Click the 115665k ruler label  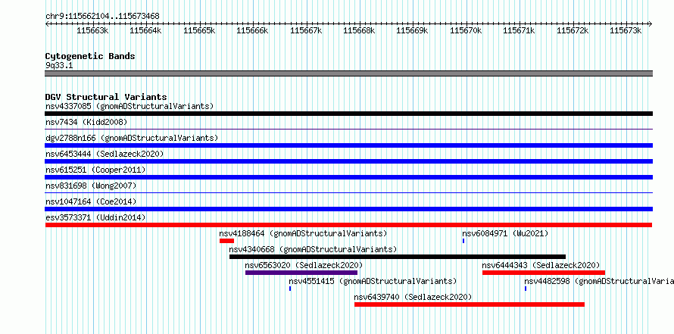point(199,30)
